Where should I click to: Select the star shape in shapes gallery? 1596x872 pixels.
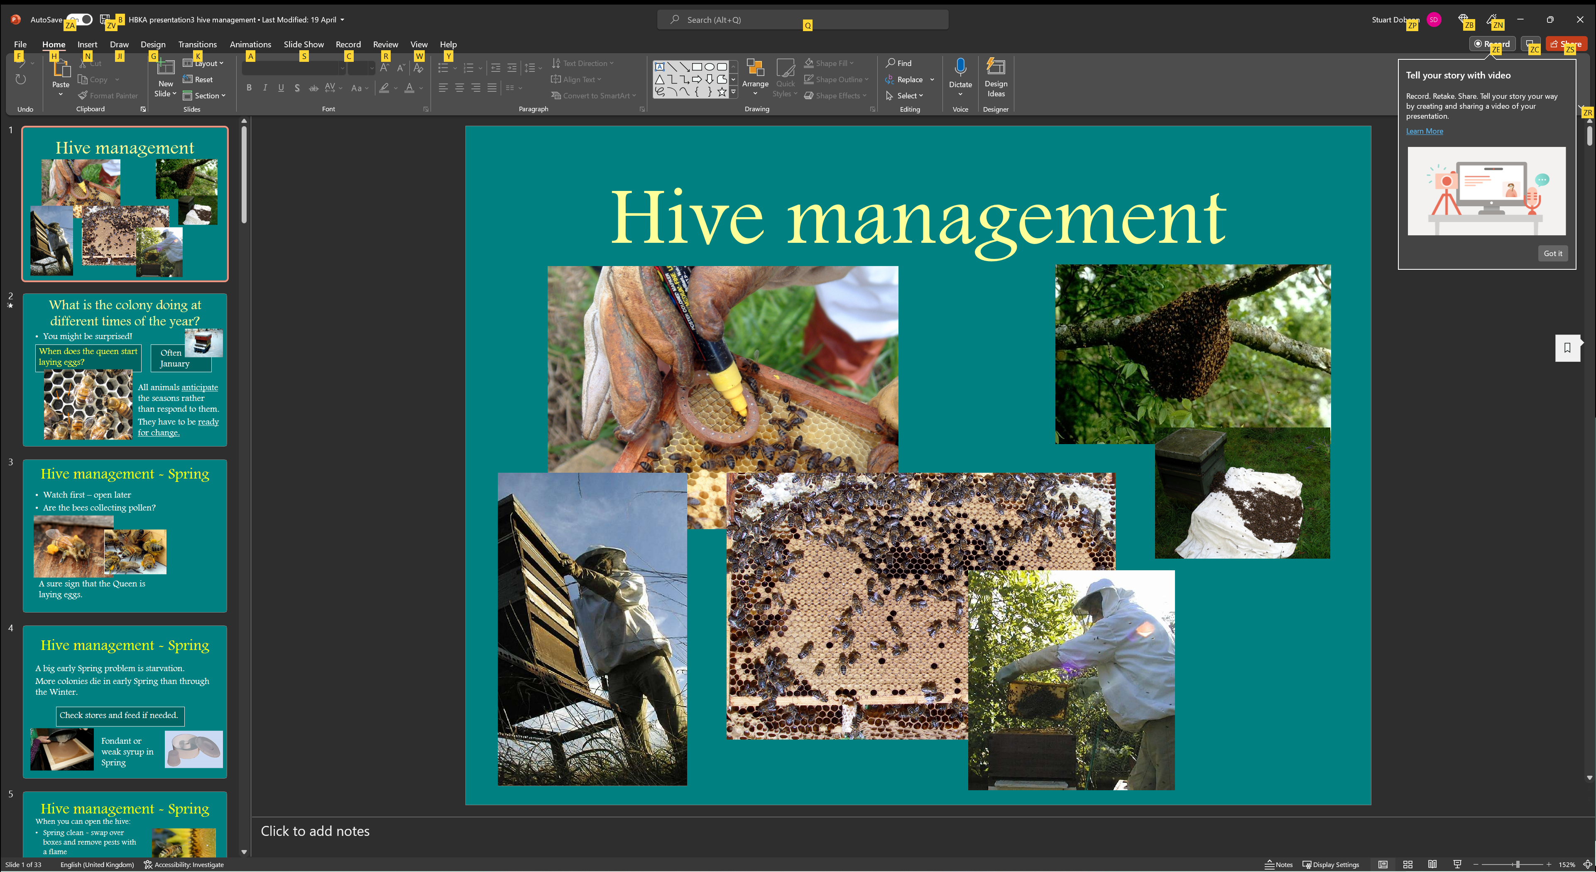[x=722, y=92]
